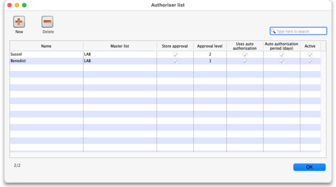Toggle Uses auto authorisation for Benedict
Viewport: 336px width, 187px height.
click(x=245, y=61)
